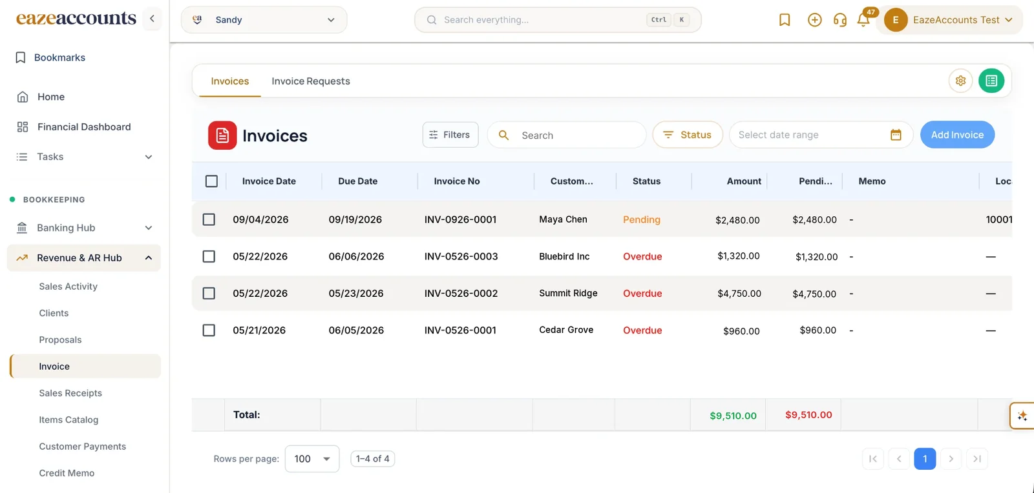Click the sidebar Bookmarks icon
Viewport: 1034px width, 493px height.
(21, 57)
